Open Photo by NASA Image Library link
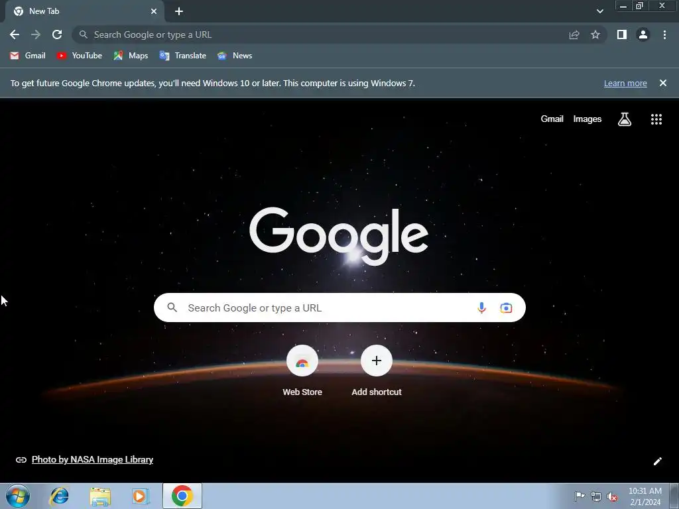The image size is (679, 509). point(92,460)
